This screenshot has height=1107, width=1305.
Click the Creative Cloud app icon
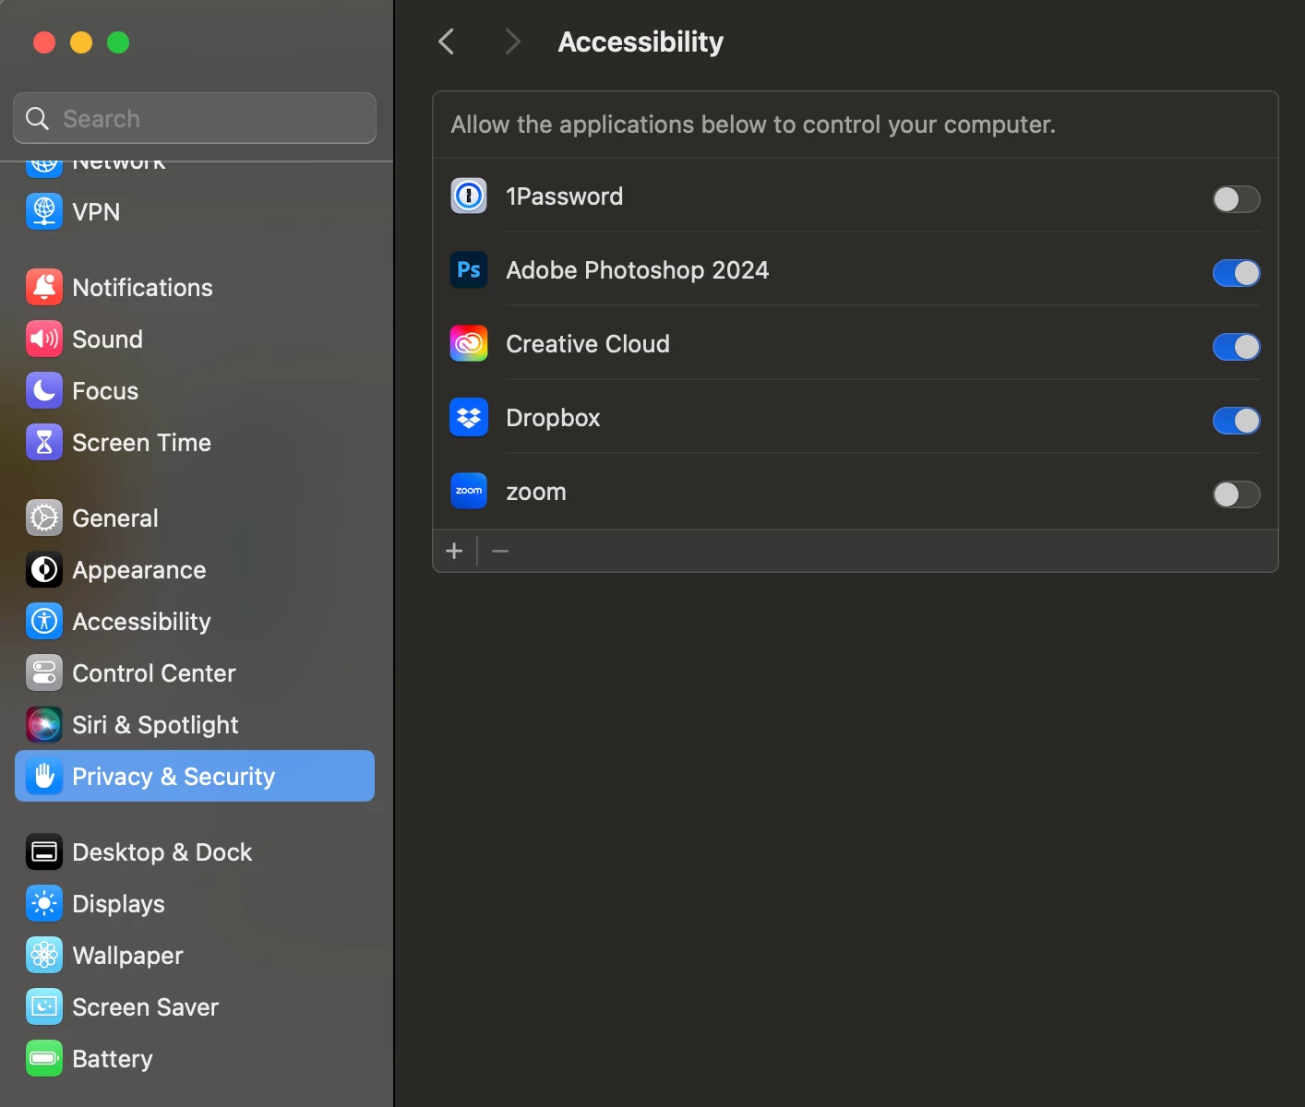[469, 343]
